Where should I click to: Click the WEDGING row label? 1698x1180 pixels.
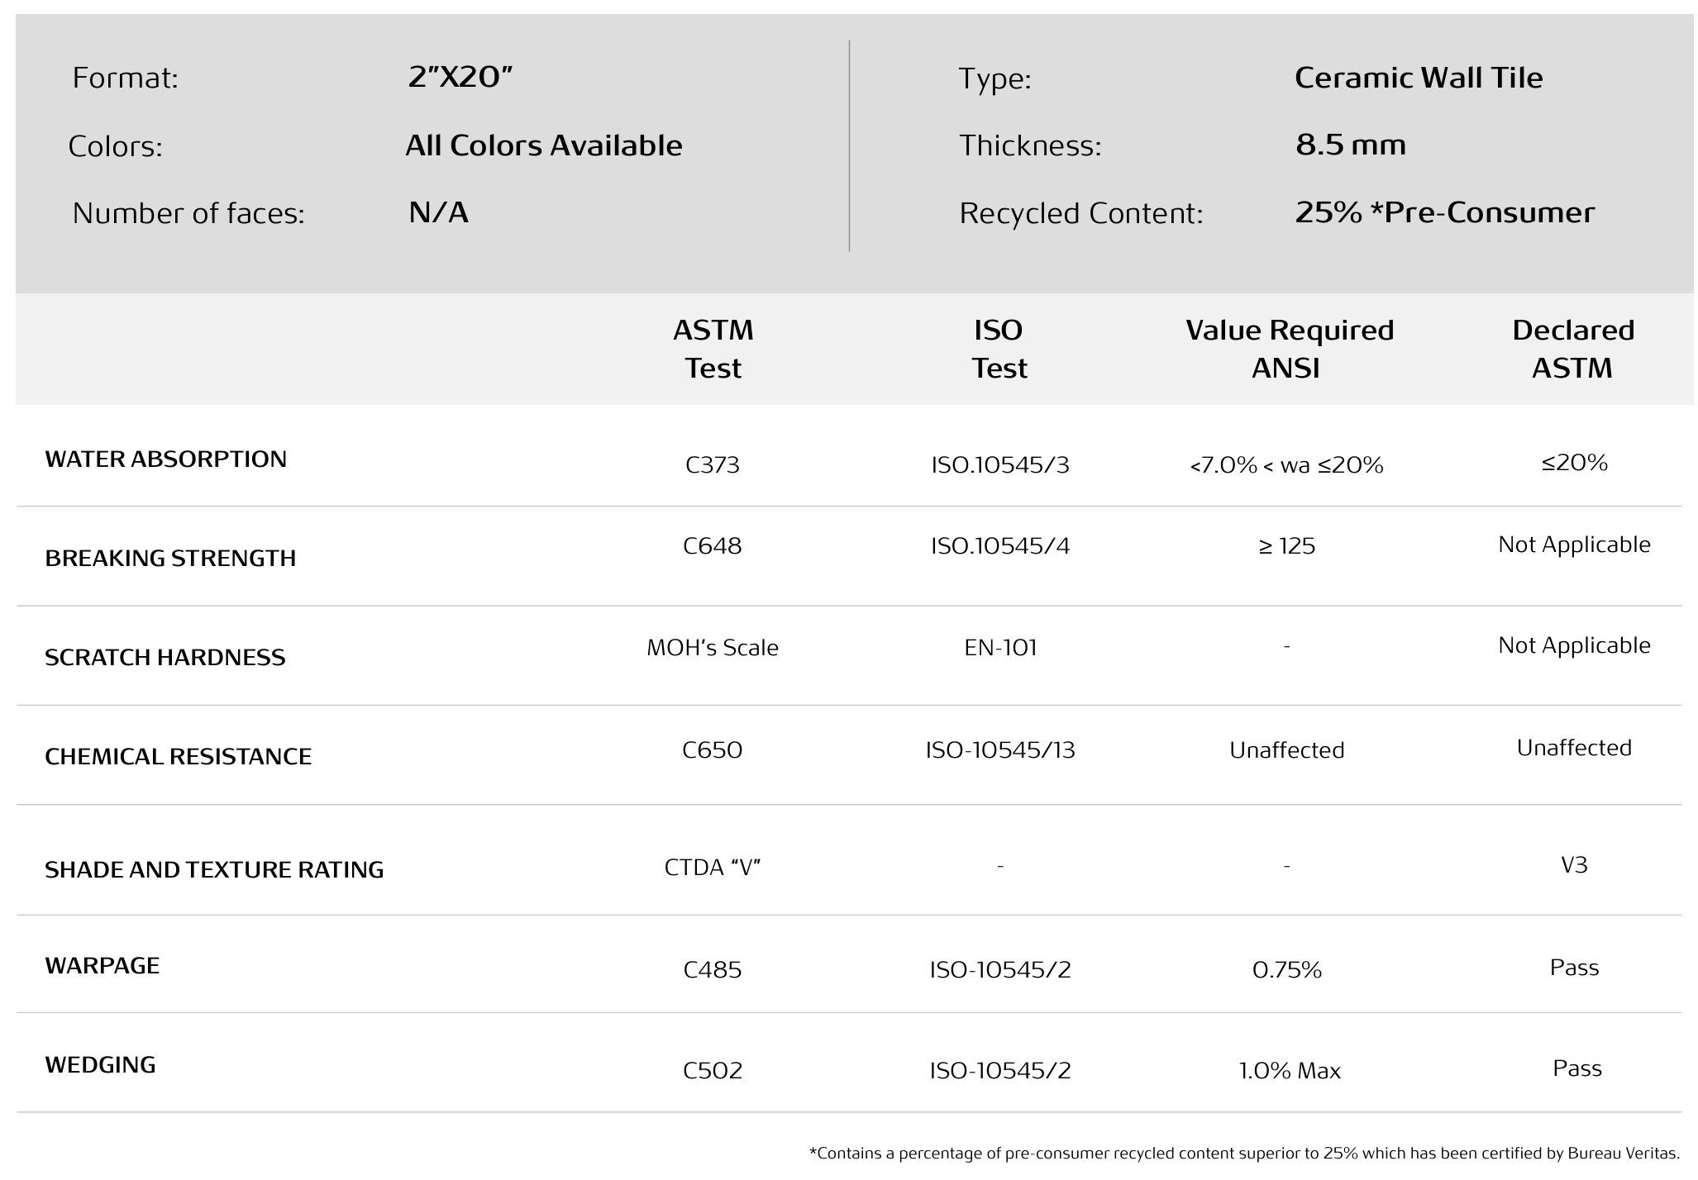click(100, 1064)
